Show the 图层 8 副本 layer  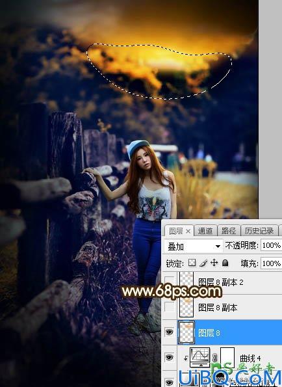coord(169,308)
